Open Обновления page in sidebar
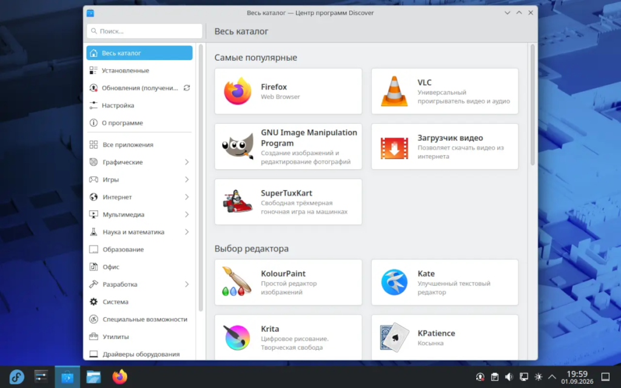Image resolution: width=621 pixels, height=388 pixels. click(x=139, y=88)
